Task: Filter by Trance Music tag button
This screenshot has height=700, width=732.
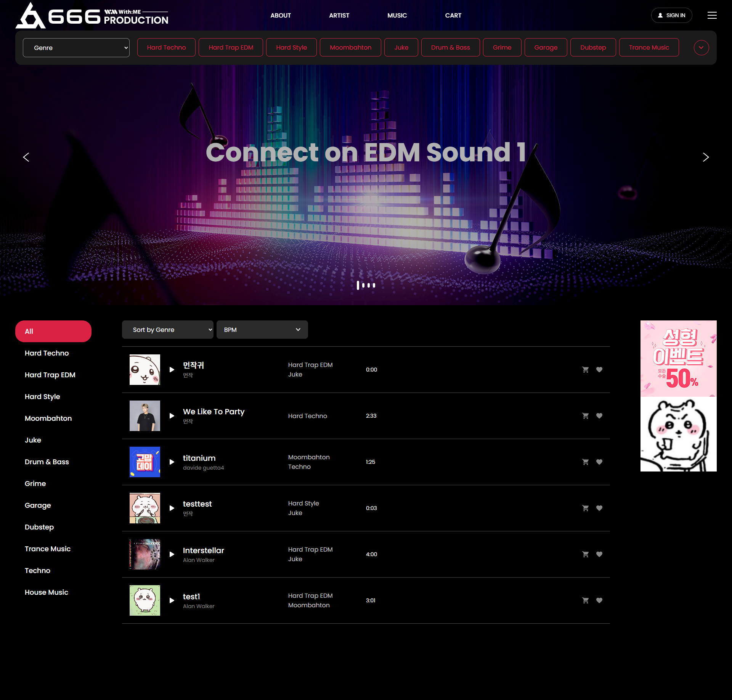Action: [x=649, y=47]
